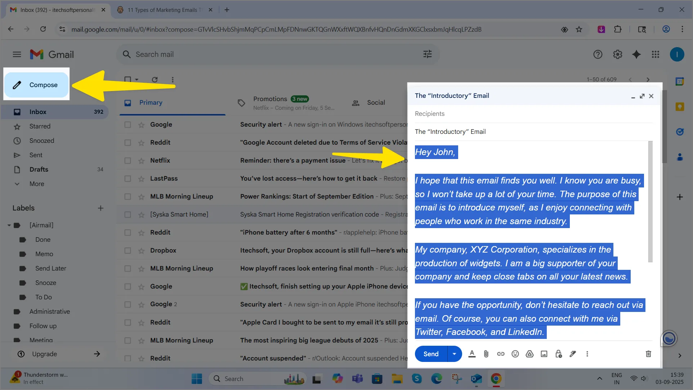The image size is (693, 390).
Task: Insert a photo in the email
Action: 544,354
